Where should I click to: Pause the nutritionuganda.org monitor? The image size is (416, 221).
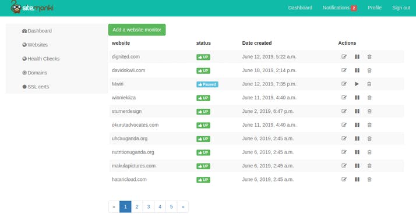[x=357, y=152]
